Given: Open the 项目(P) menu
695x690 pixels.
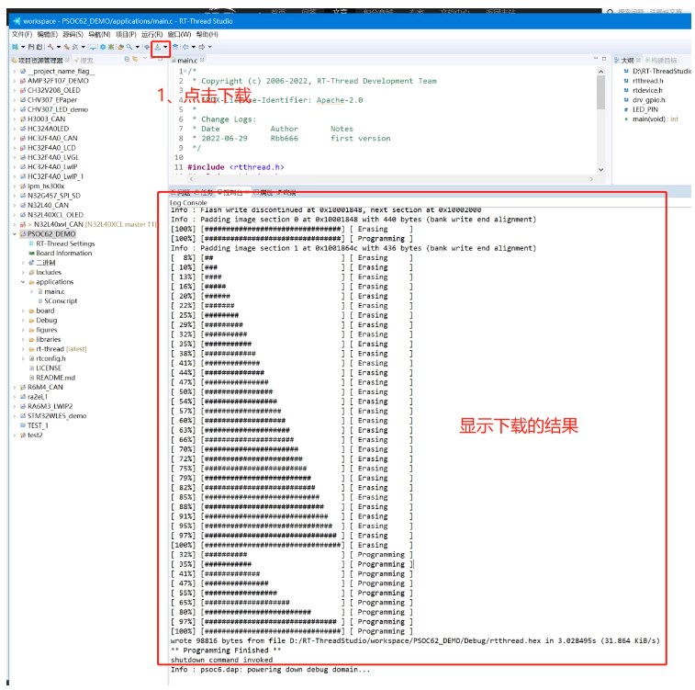Looking at the screenshot, I should 126,34.
